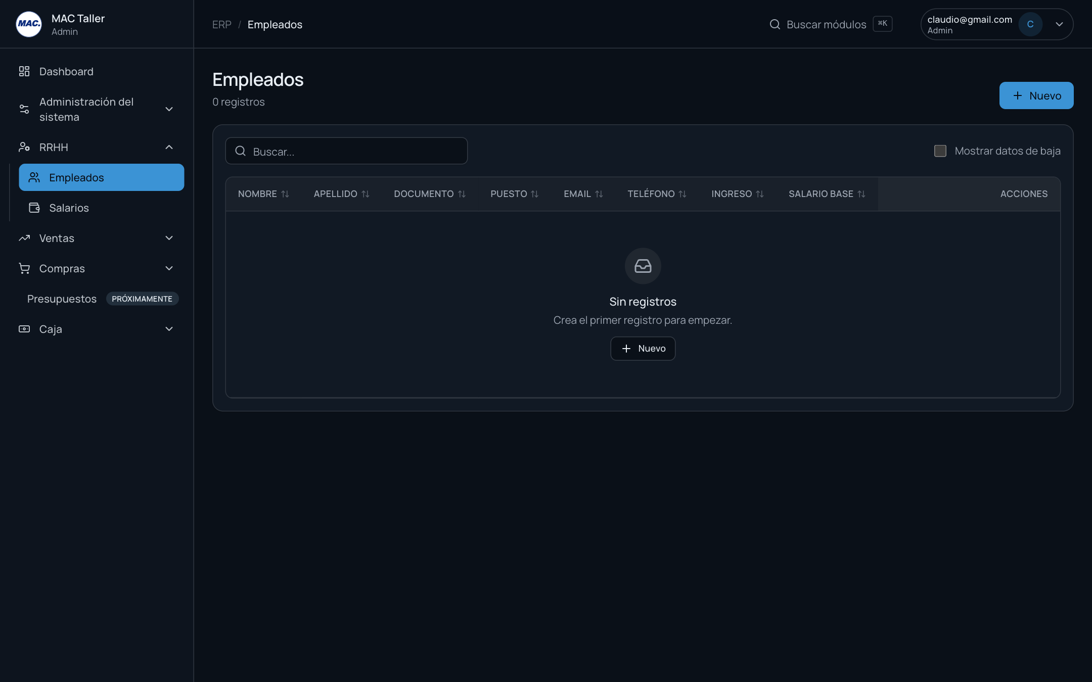The width and height of the screenshot is (1092, 682).
Task: Sort by SALARIO BASE column arrows
Action: 861,194
